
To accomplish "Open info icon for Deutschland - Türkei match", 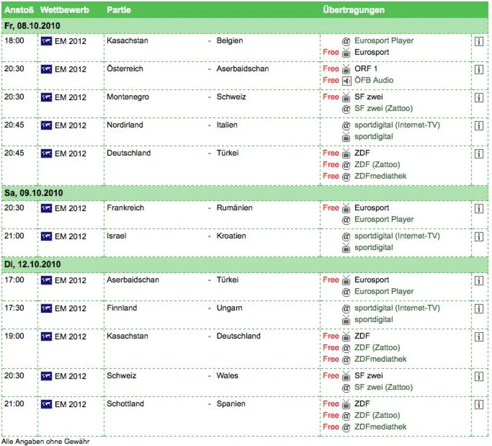I will (479, 154).
